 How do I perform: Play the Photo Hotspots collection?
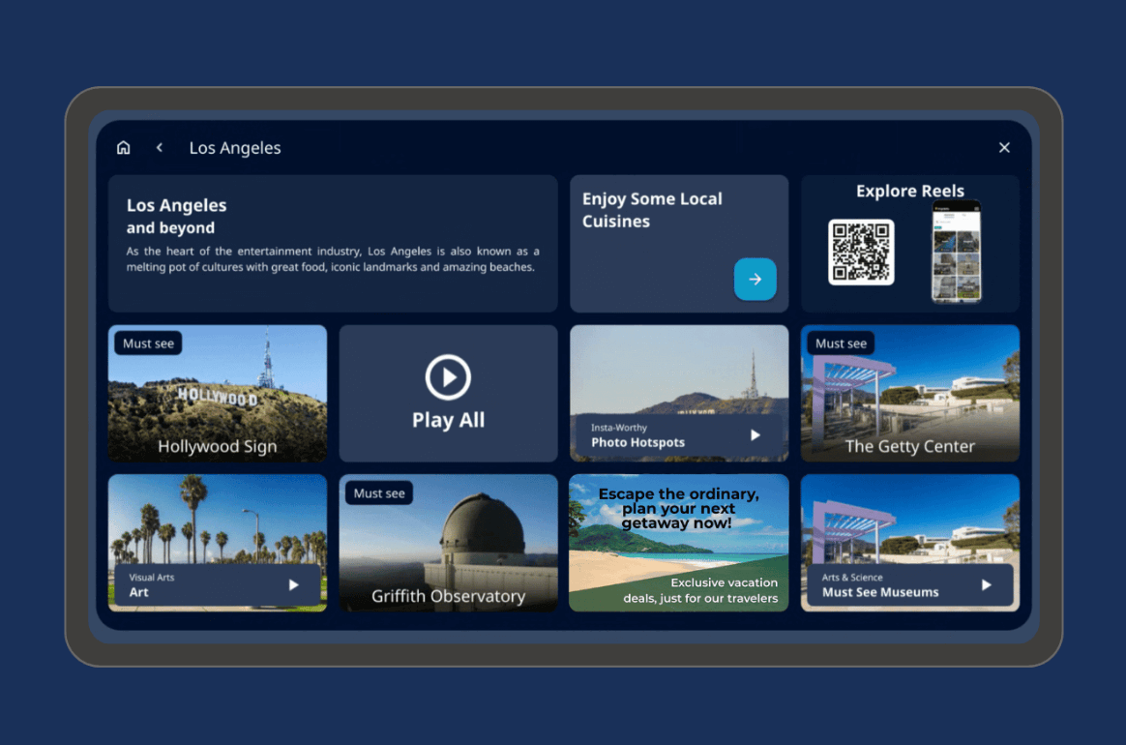[756, 435]
